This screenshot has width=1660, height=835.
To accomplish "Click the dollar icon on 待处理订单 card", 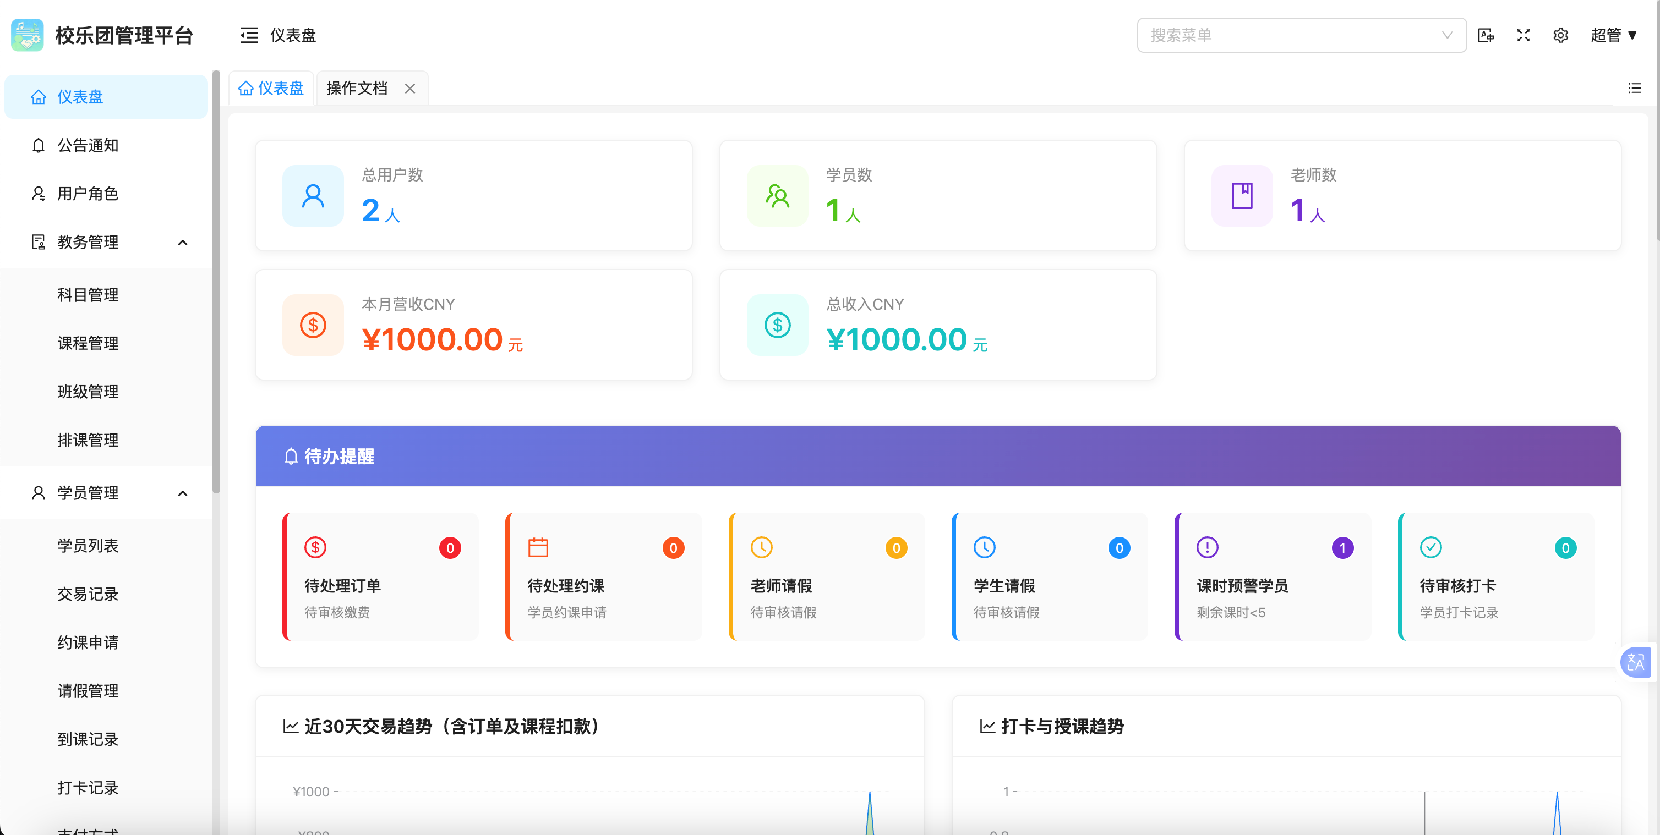I will point(315,547).
